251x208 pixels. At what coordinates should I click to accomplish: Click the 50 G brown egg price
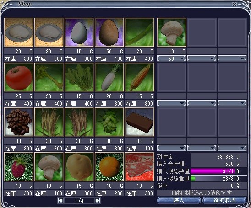pyautogui.click(x=115, y=52)
